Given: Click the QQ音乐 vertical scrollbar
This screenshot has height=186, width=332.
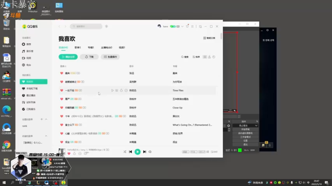Looking at the screenshot, I should pyautogui.click(x=221, y=36).
